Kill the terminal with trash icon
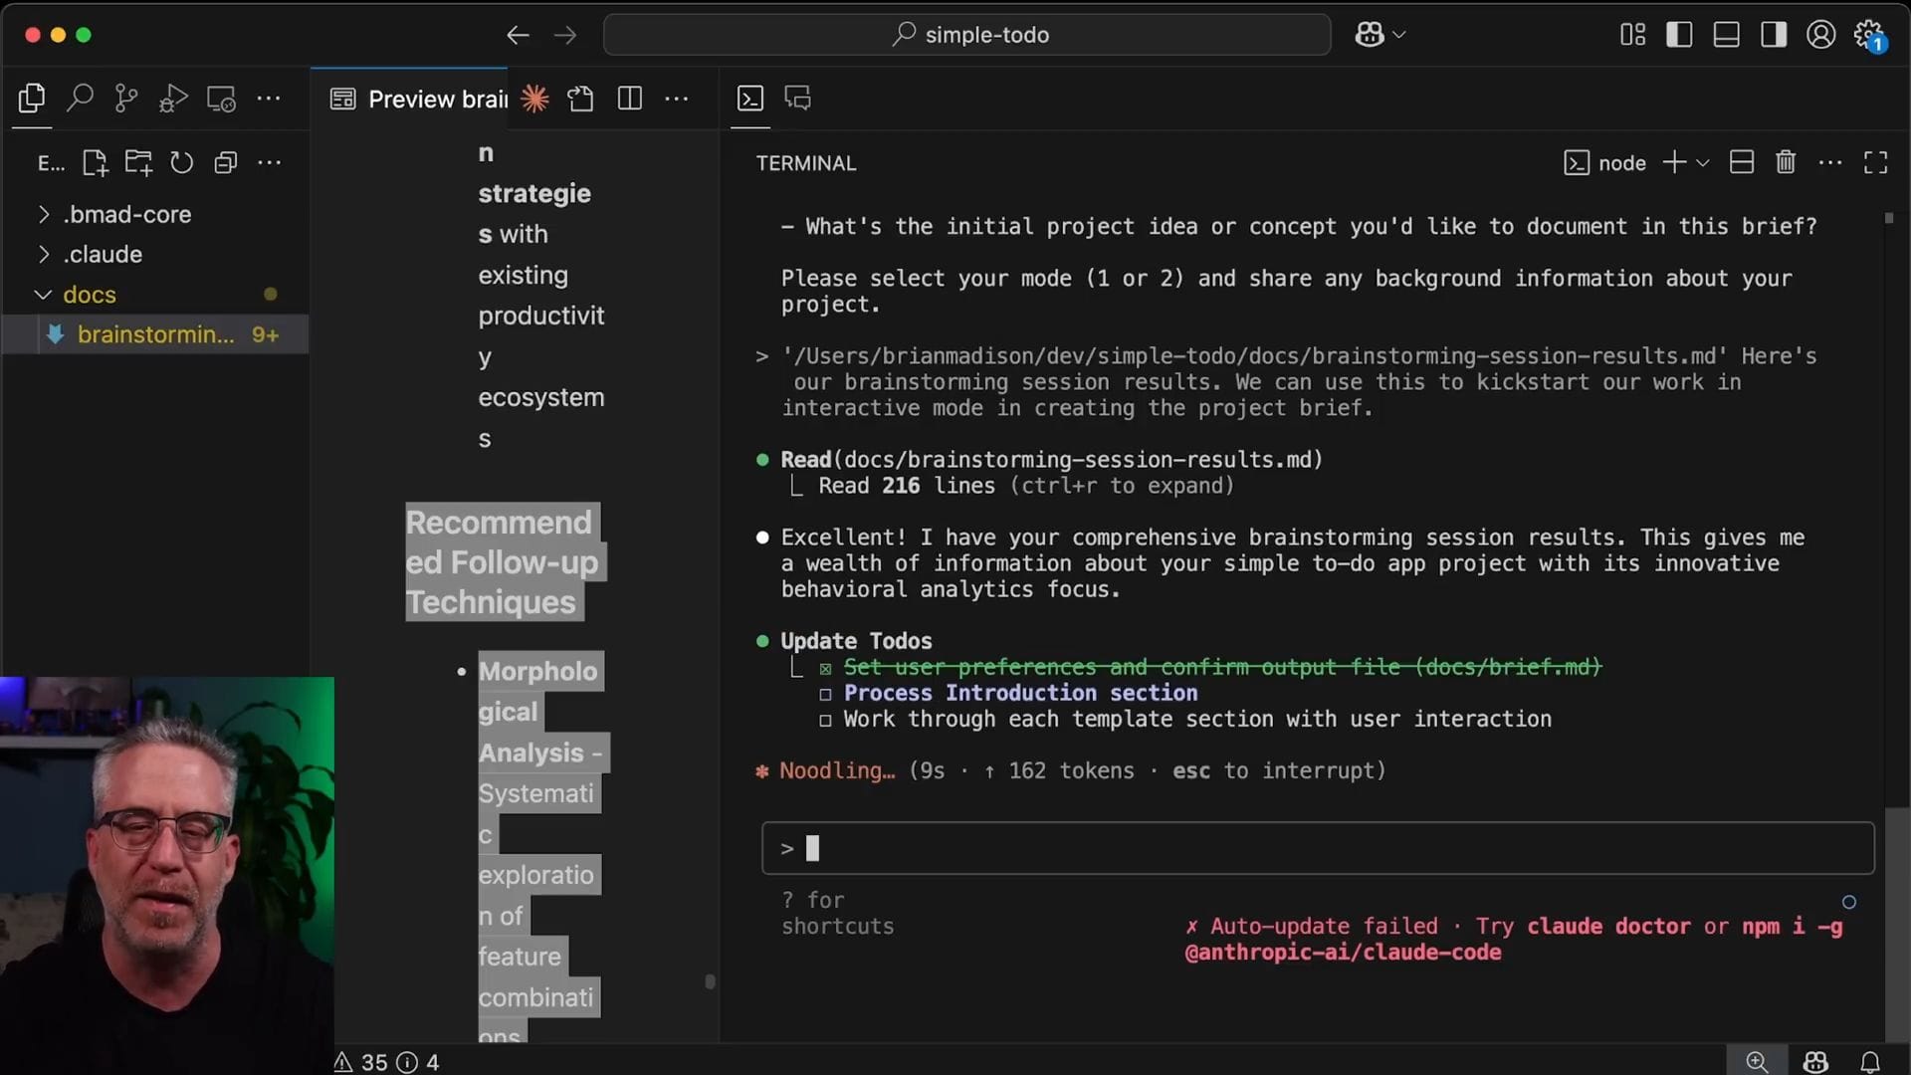The height and width of the screenshot is (1075, 1911). click(x=1786, y=162)
